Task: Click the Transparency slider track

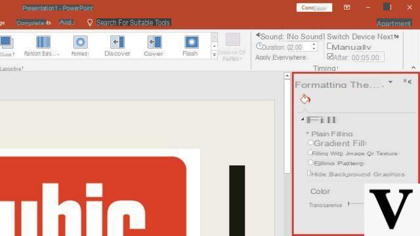Action: click(356, 204)
